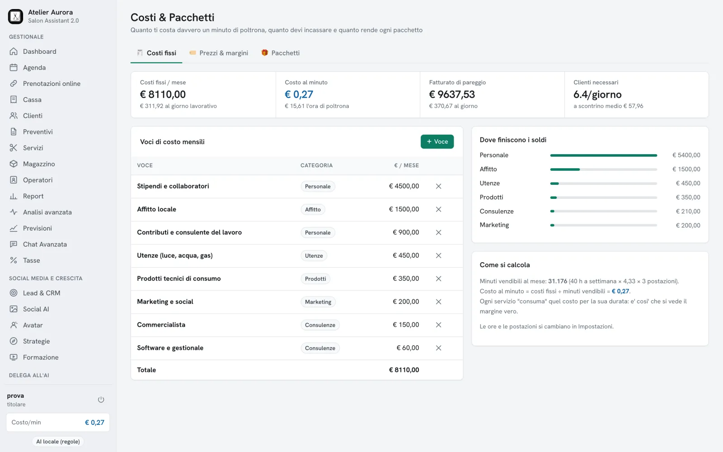The width and height of the screenshot is (723, 452).
Task: Click the logout power icon next to prova
Action: 101,400
